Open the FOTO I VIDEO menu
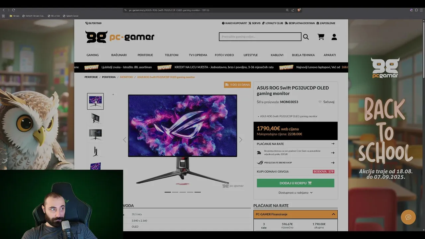 pyautogui.click(x=224, y=55)
